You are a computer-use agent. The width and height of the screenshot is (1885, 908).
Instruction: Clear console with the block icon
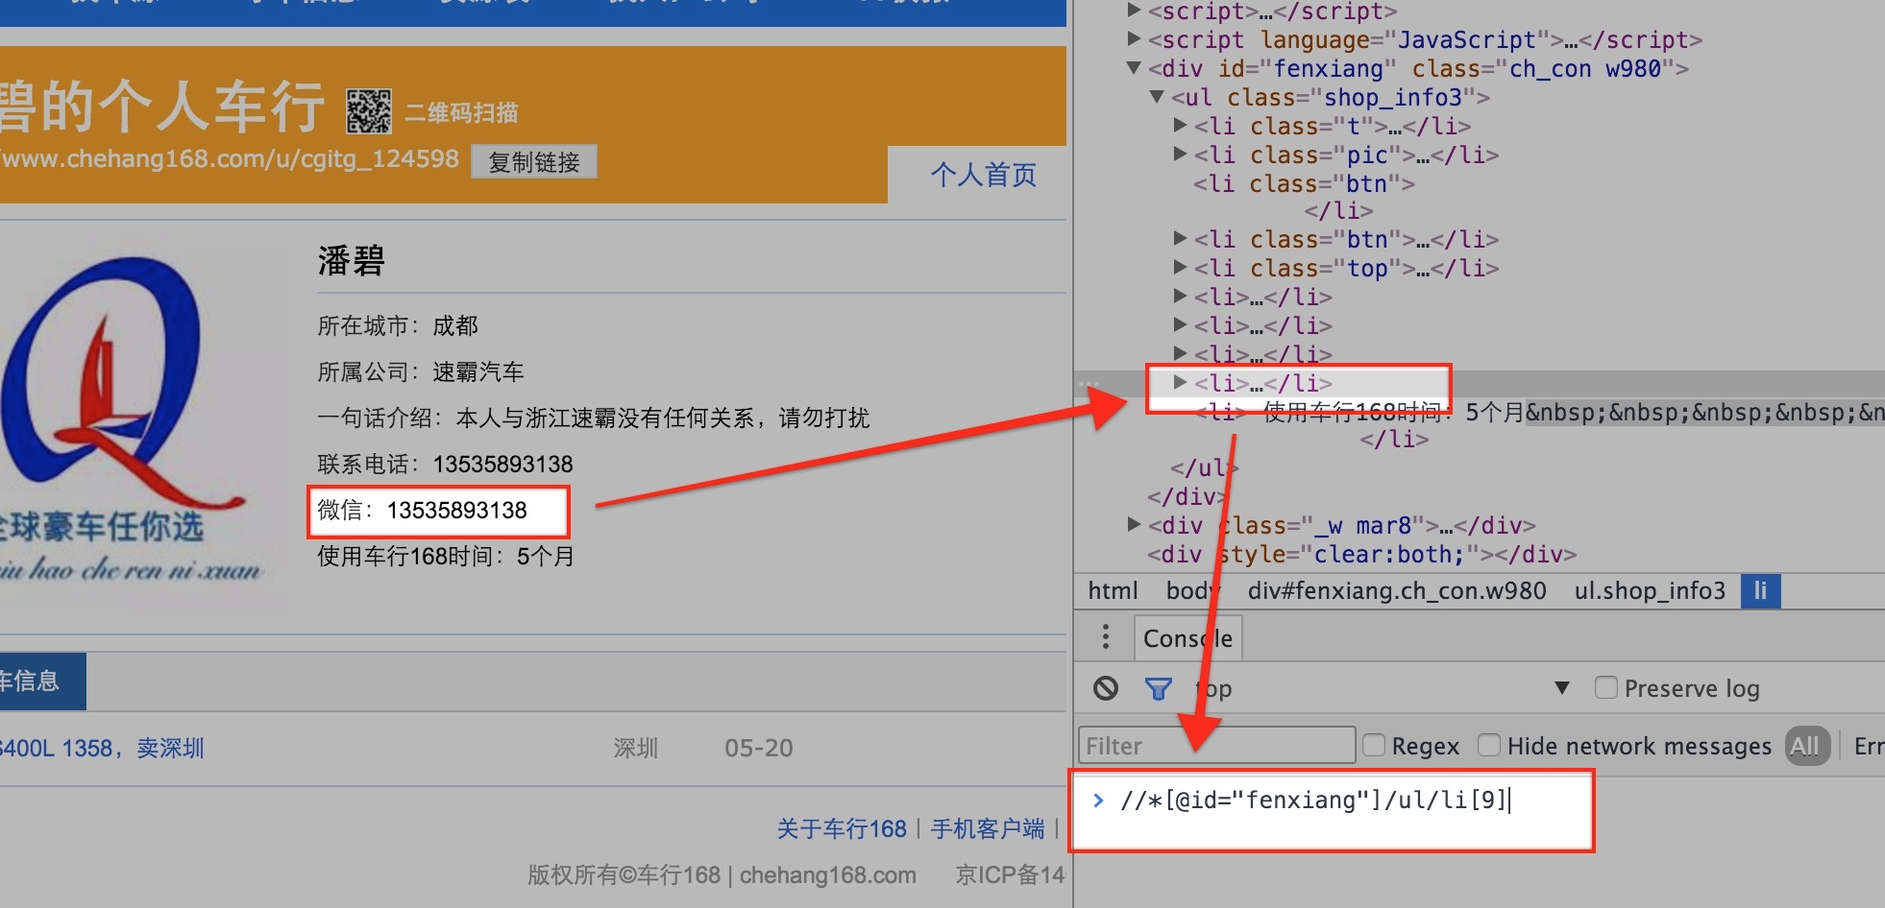(1106, 688)
